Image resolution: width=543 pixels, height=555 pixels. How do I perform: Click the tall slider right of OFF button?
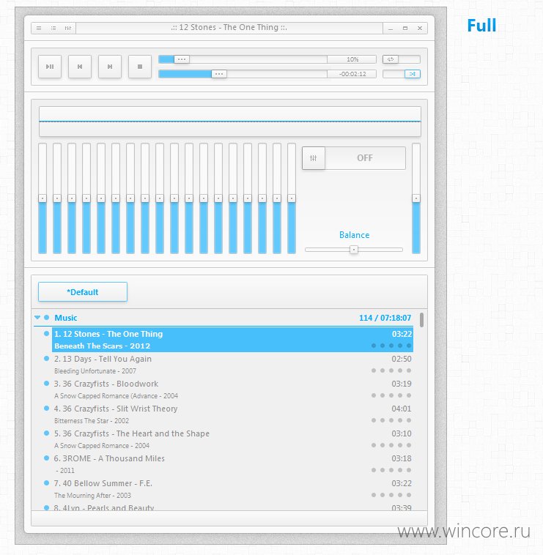(416, 198)
